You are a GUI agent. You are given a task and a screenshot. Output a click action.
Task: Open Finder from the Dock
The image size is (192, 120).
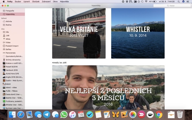pos(12,115)
